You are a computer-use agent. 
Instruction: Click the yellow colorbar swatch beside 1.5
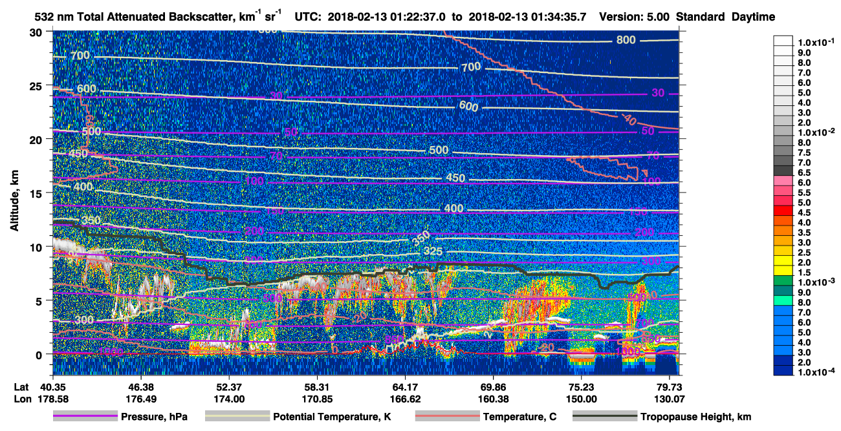(783, 271)
